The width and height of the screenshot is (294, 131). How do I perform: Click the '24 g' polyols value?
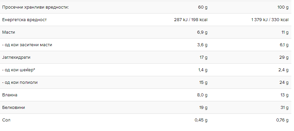pyautogui.click(x=284, y=82)
